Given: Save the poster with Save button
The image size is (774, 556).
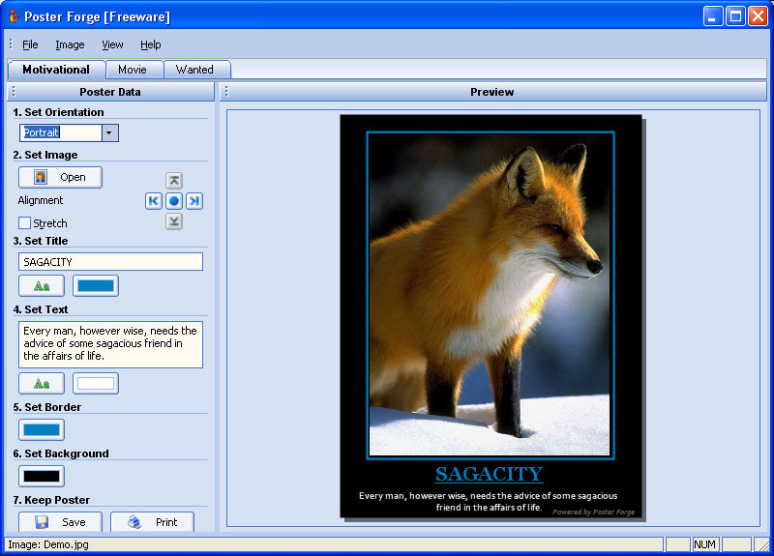Looking at the screenshot, I should tap(60, 522).
